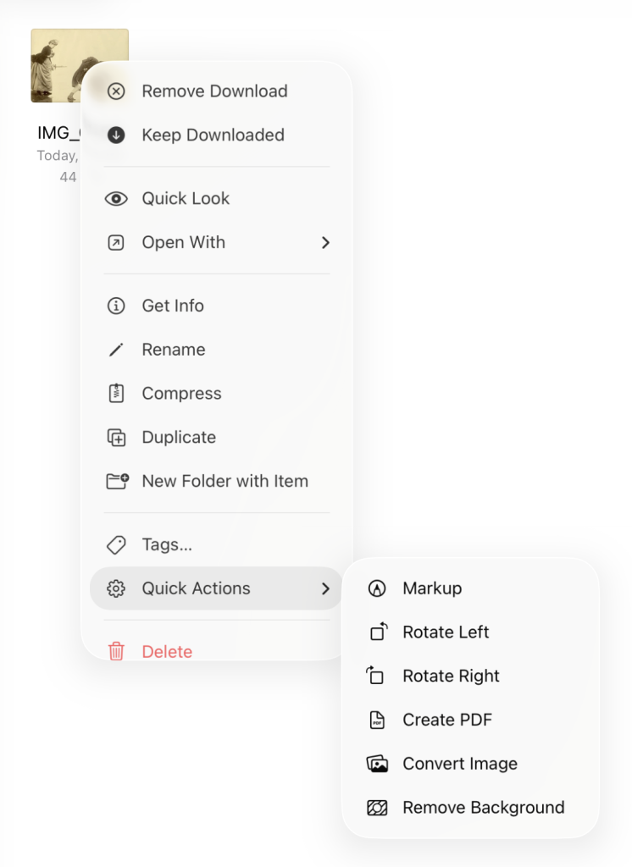Select Keep Downloaded menu entry
The image size is (632, 867).
(x=213, y=135)
